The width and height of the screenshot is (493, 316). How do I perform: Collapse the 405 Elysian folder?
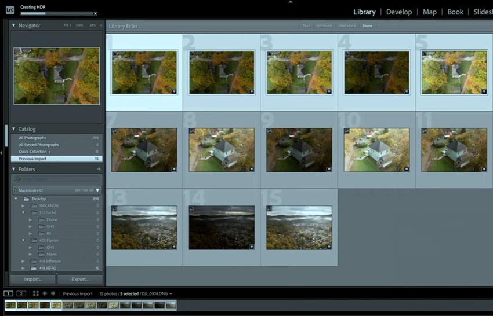click(x=23, y=240)
